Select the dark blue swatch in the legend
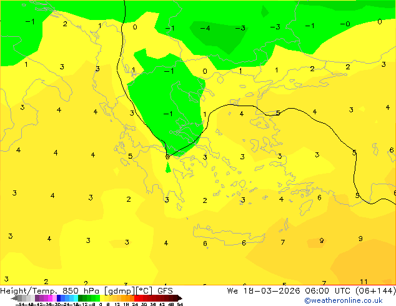396x306 pixels. 59,298
